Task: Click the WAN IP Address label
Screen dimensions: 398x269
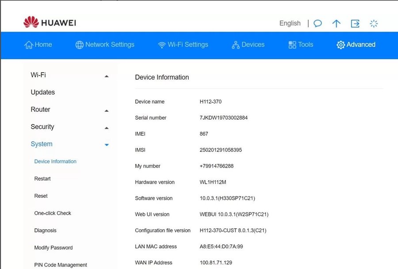Action: tap(153, 263)
